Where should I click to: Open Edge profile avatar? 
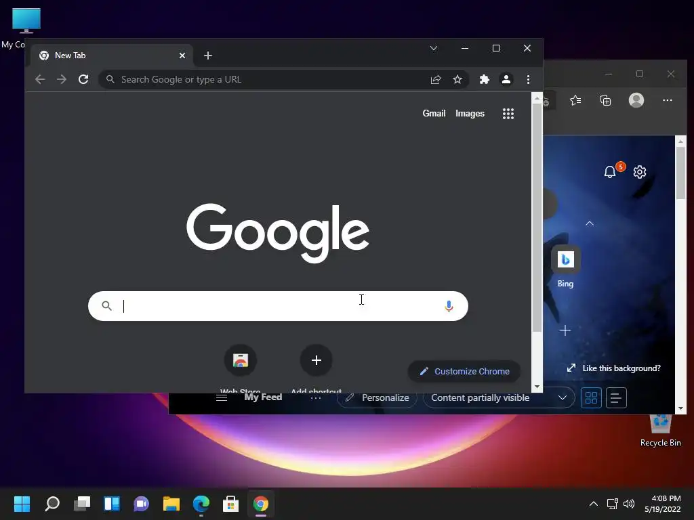point(636,100)
